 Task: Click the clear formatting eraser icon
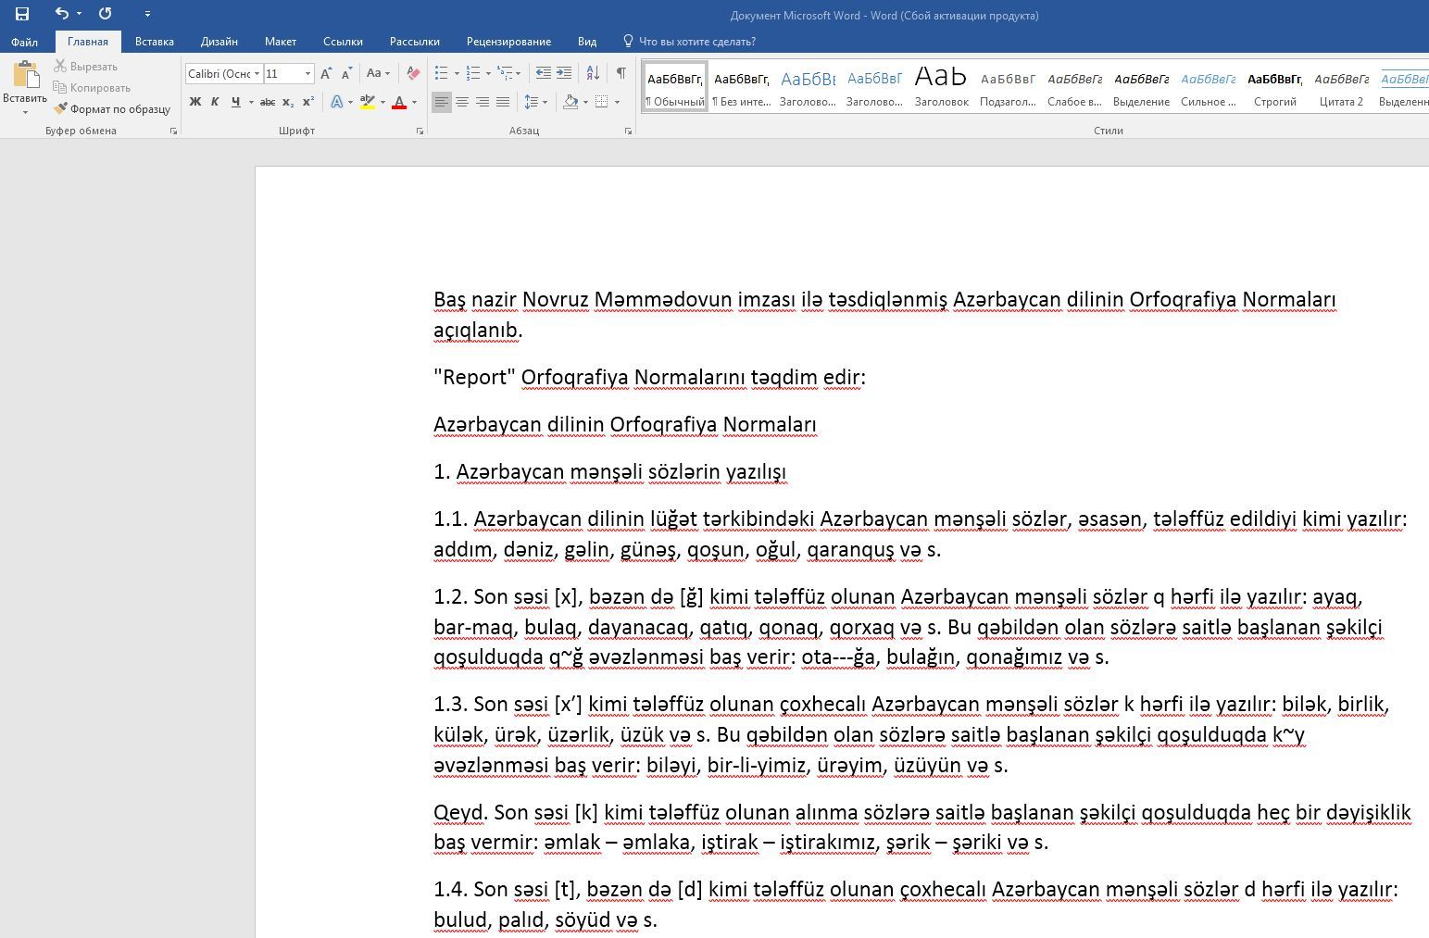[413, 73]
